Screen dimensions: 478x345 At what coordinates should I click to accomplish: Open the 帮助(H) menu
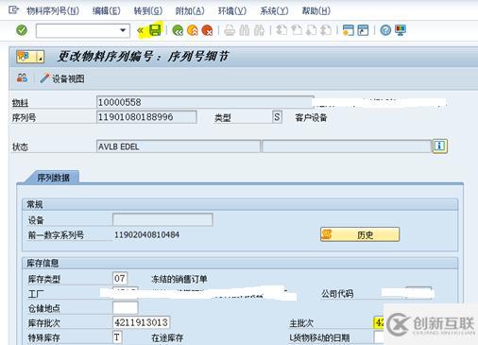(316, 11)
